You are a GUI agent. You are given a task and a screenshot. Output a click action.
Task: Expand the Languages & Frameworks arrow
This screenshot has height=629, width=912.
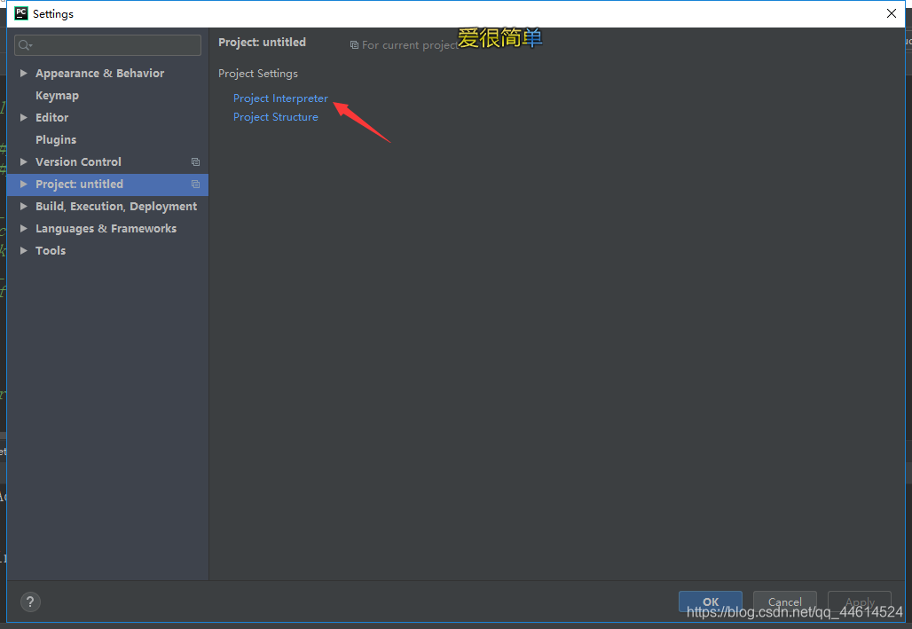[x=23, y=228]
